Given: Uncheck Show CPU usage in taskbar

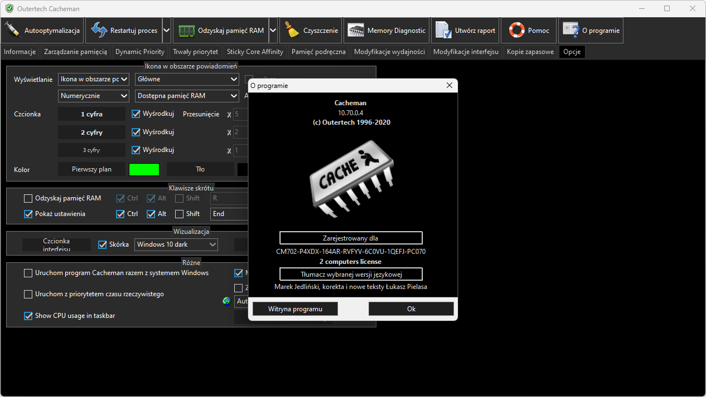Looking at the screenshot, I should click(28, 316).
